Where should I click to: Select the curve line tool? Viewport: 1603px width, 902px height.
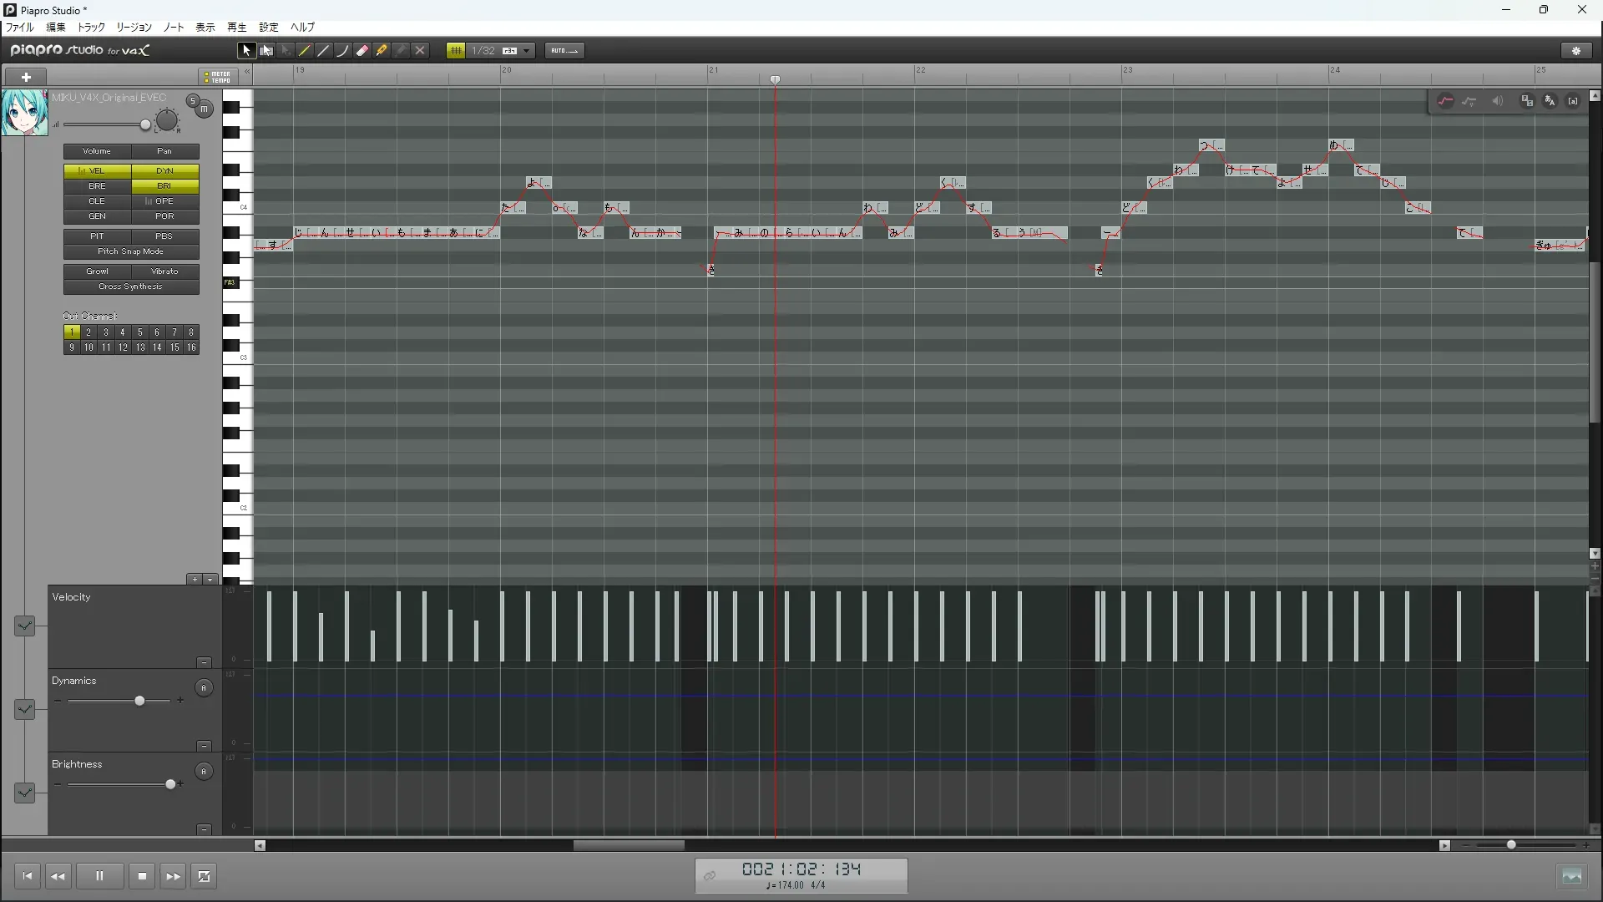(342, 51)
